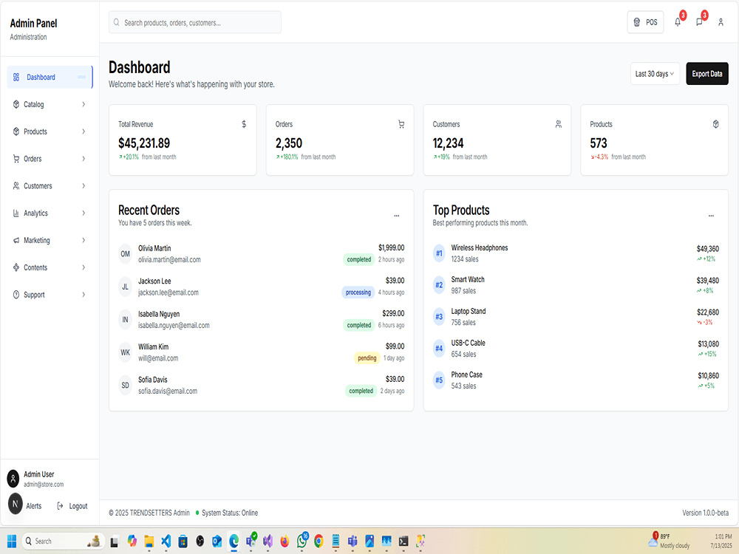This screenshot has width=739, height=554.
Task: Click the dollar icon on Total Revenue card
Action: (244, 124)
